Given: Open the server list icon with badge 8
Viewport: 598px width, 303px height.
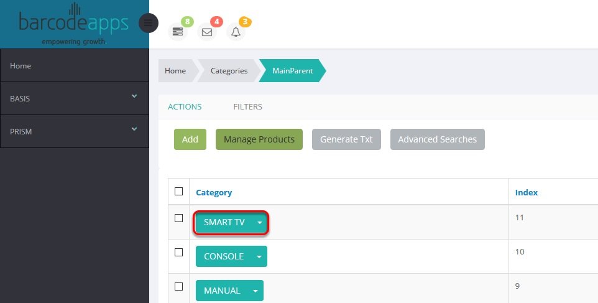Looking at the screenshot, I should (178, 32).
